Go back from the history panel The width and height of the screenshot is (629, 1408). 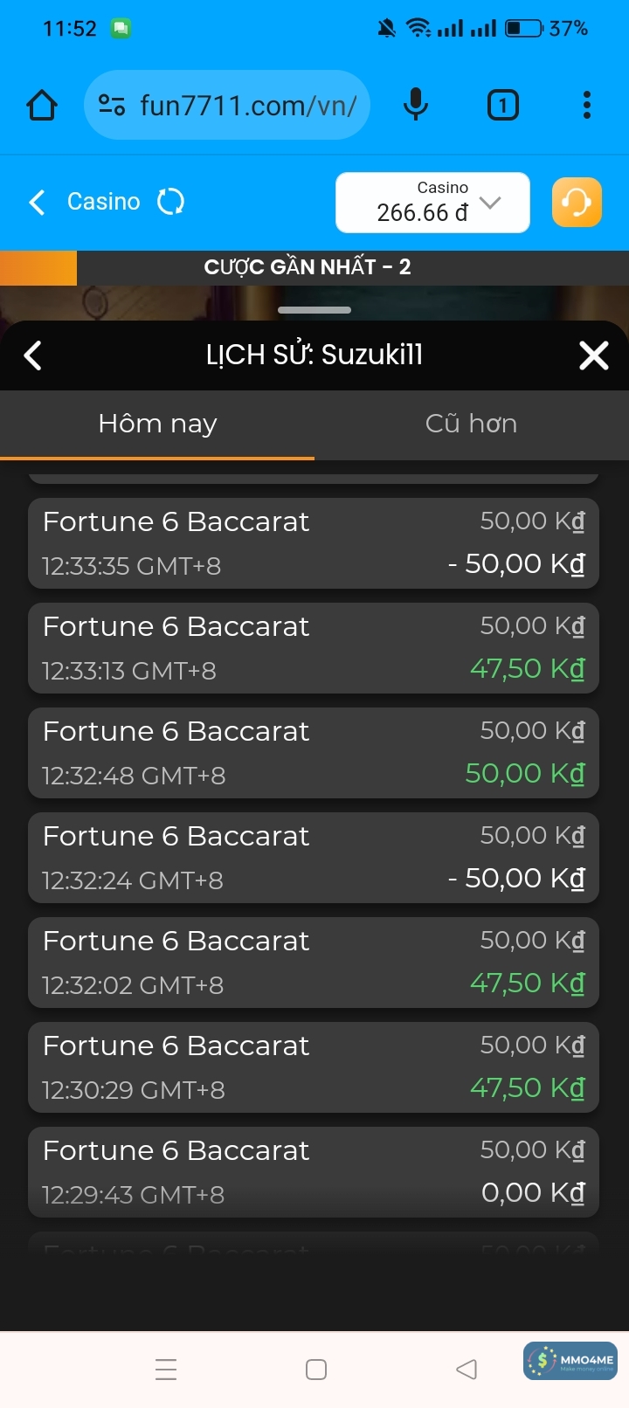[33, 355]
